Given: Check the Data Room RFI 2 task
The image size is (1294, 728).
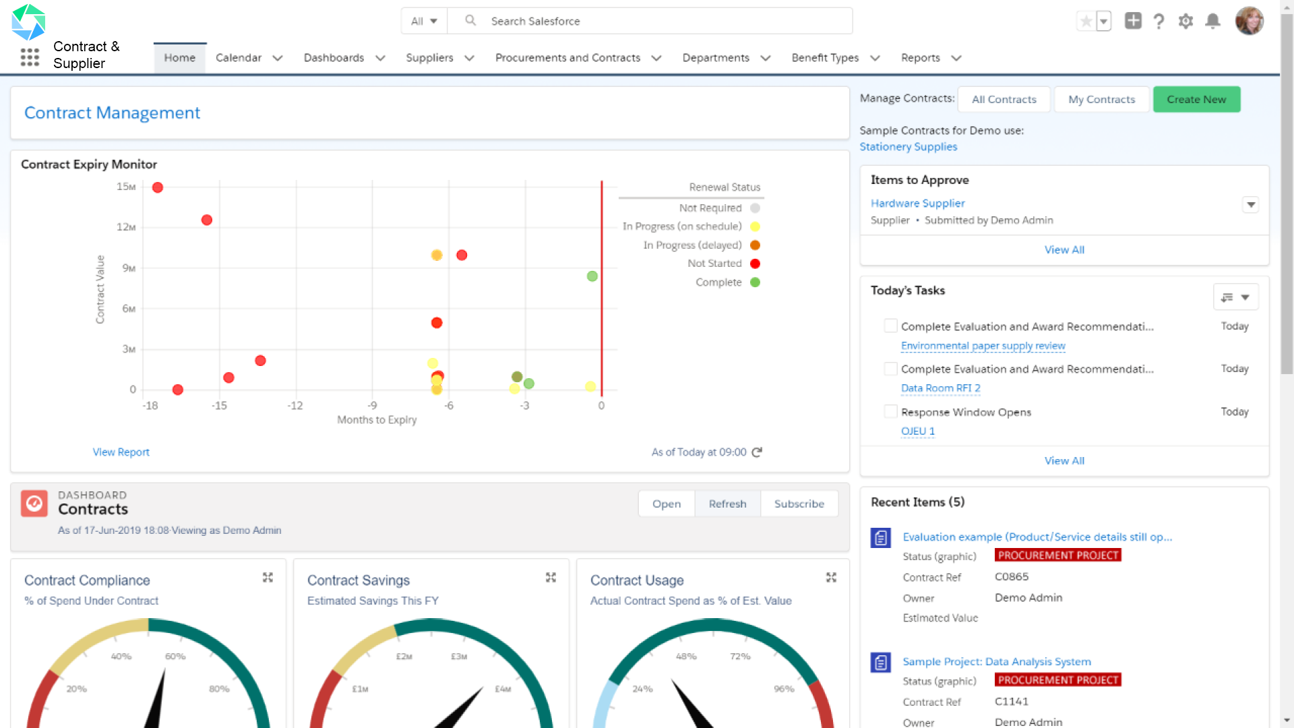Looking at the screenshot, I should pyautogui.click(x=890, y=369).
